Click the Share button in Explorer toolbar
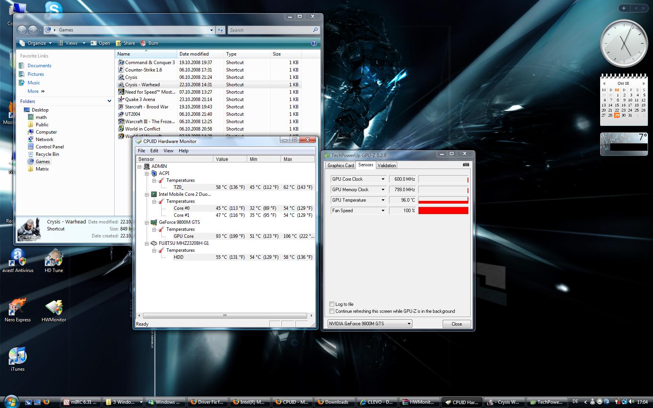The image size is (653, 408). (125, 43)
